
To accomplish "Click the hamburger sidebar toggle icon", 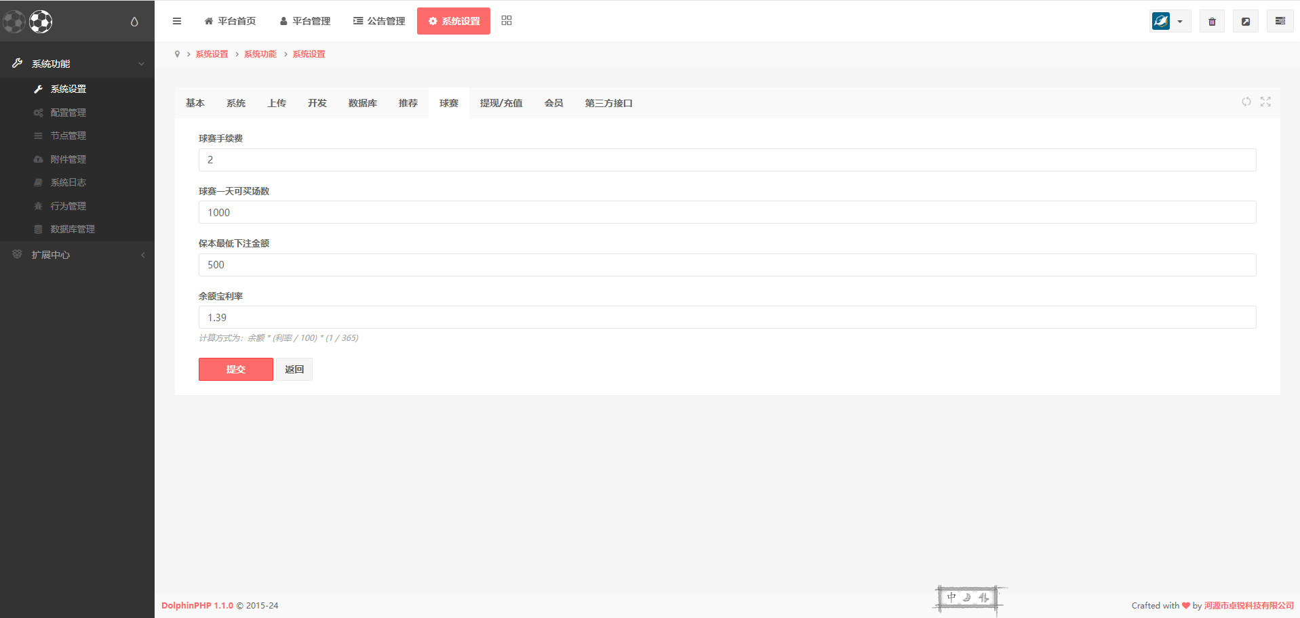I will 177,21.
